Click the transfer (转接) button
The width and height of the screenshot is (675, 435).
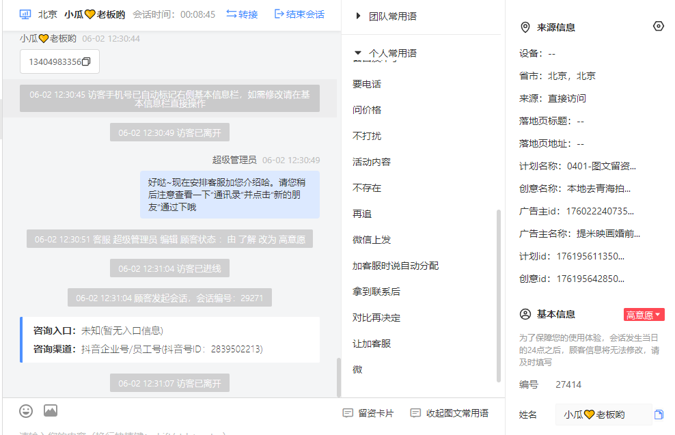[x=242, y=14]
